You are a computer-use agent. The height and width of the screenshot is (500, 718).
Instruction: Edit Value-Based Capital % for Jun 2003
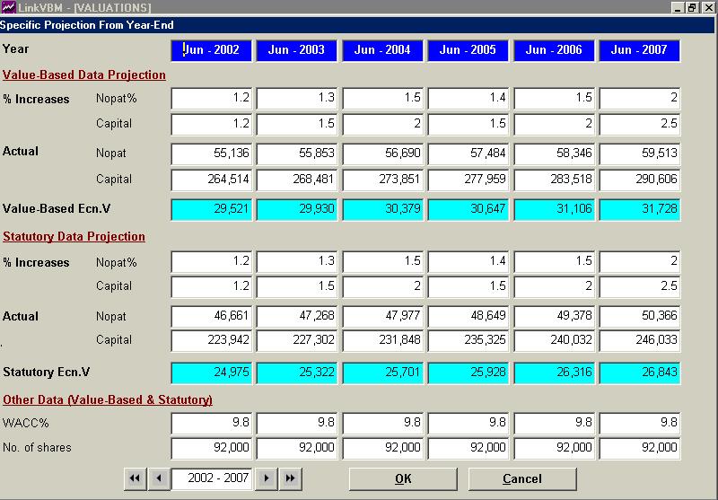[297, 124]
